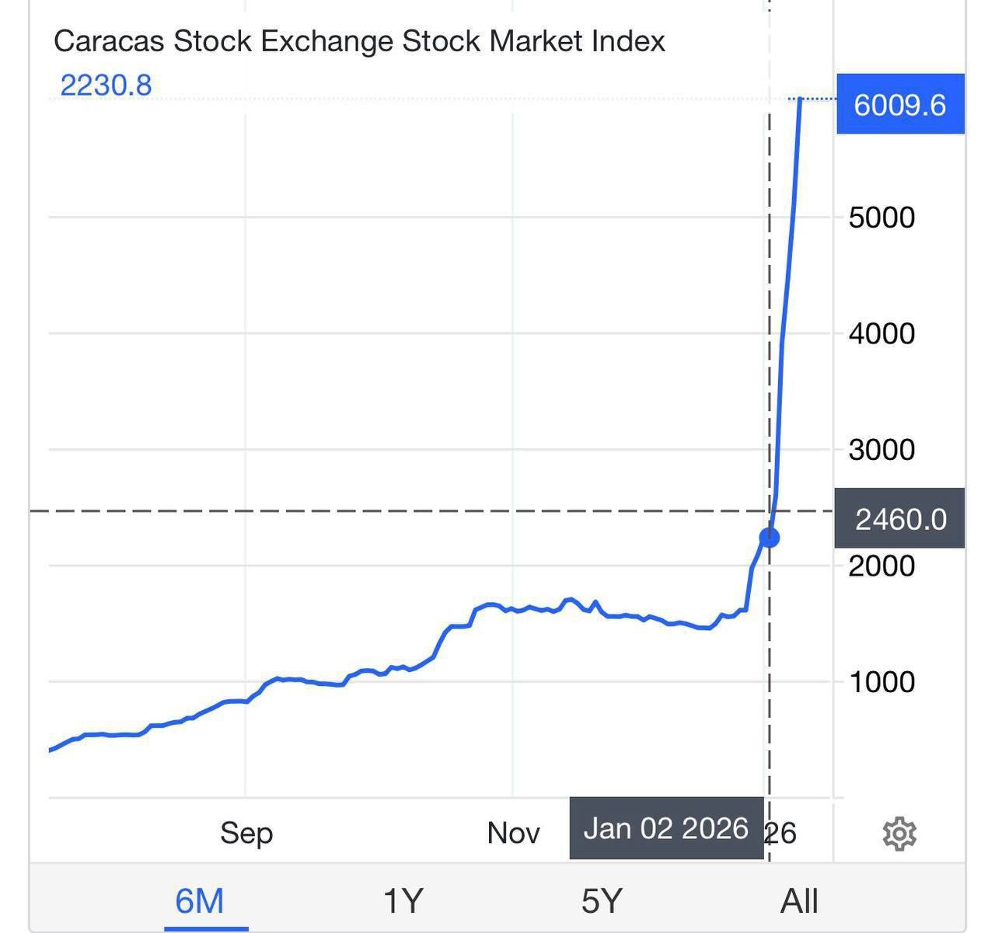
Task: Click the Jan 02 2026 date tooltip
Action: click(x=665, y=829)
